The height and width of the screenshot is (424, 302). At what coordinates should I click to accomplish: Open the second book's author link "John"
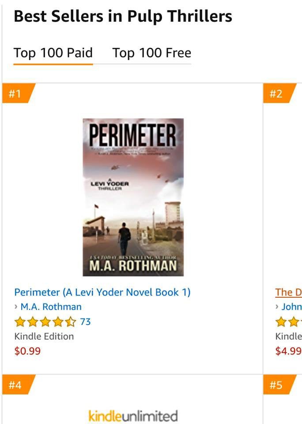291,307
